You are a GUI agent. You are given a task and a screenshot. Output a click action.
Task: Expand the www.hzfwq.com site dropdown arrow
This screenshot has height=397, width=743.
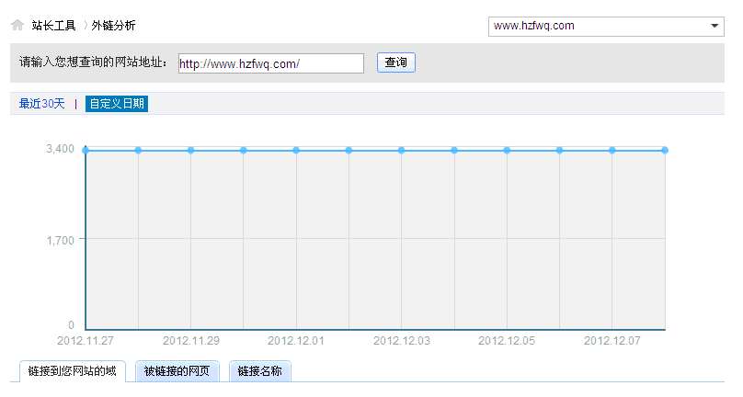[x=715, y=26]
